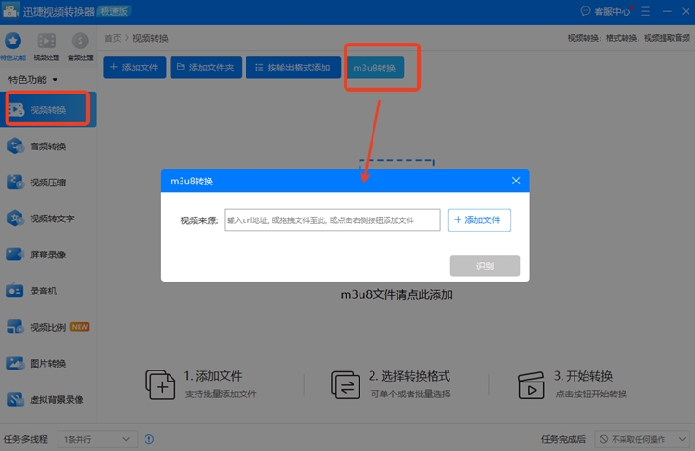Switch to 视频处理 tab

(46, 46)
